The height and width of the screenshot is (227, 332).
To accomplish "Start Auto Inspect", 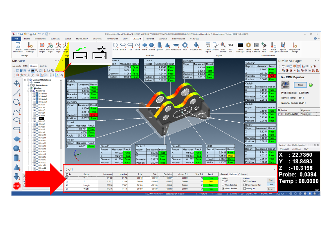I will tap(223, 47).
